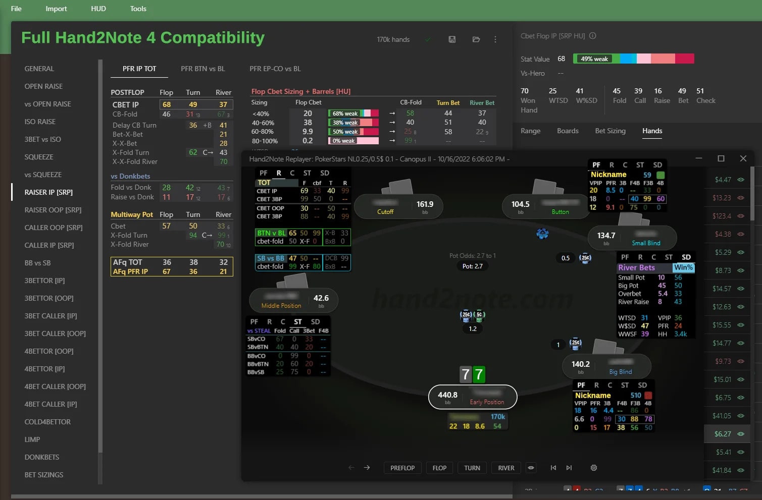
Task: Click the 68% weak range bar for <40% sizing
Action: [x=353, y=114]
